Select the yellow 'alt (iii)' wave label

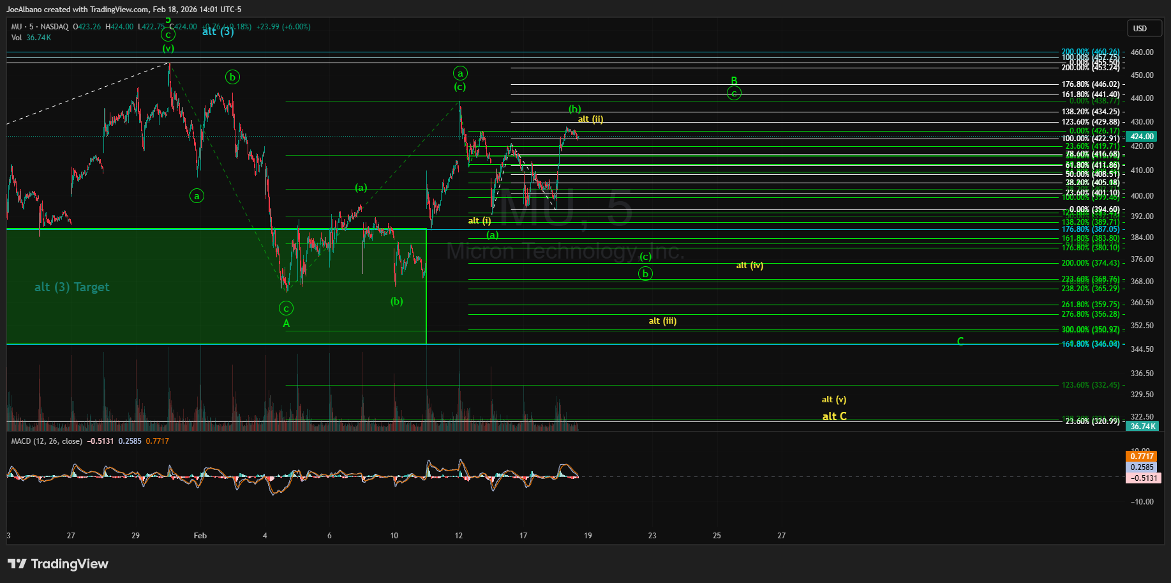coord(662,321)
